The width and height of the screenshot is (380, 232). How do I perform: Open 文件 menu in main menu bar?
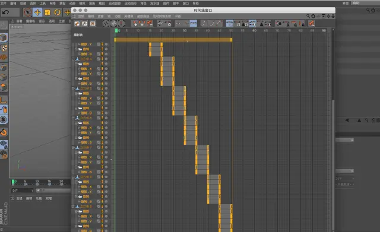pos(4,3)
